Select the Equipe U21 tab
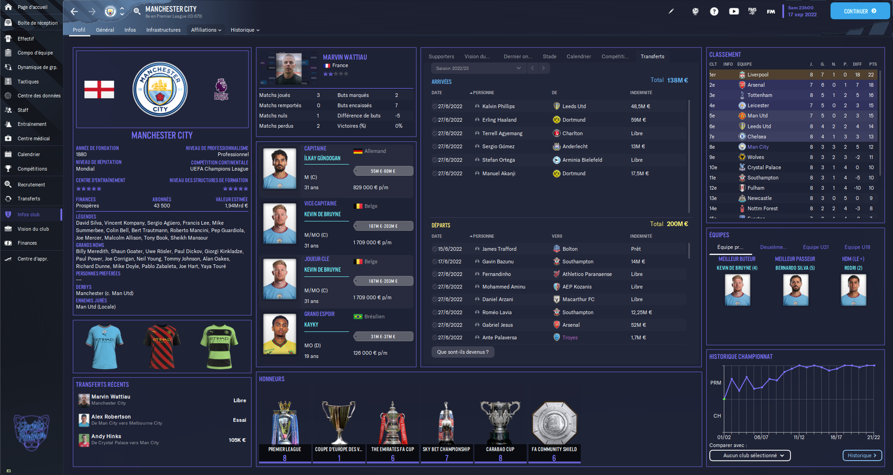Image resolution: width=893 pixels, height=475 pixels. pyautogui.click(x=815, y=247)
